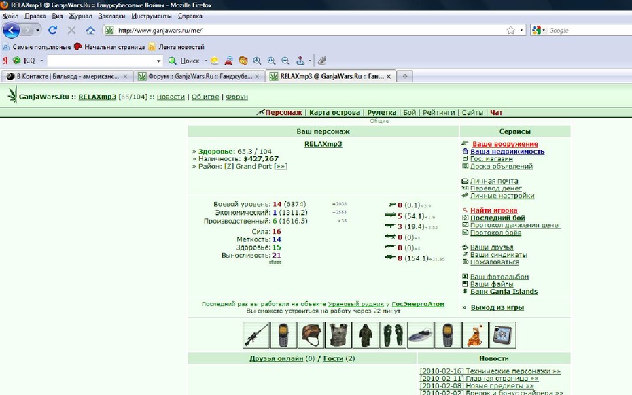Open Ваша недвижимость link

pos(508,151)
